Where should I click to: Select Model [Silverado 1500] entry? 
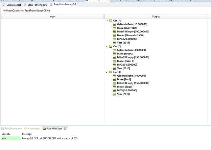130,35
